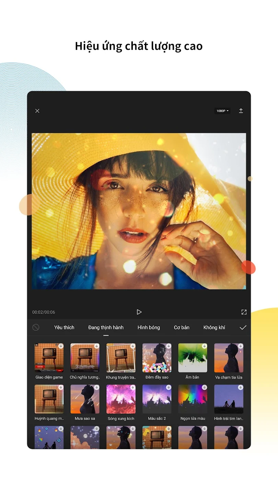This screenshot has width=278, height=494.
Task: Open the Không khí effects tab
Action: pyautogui.click(x=214, y=327)
